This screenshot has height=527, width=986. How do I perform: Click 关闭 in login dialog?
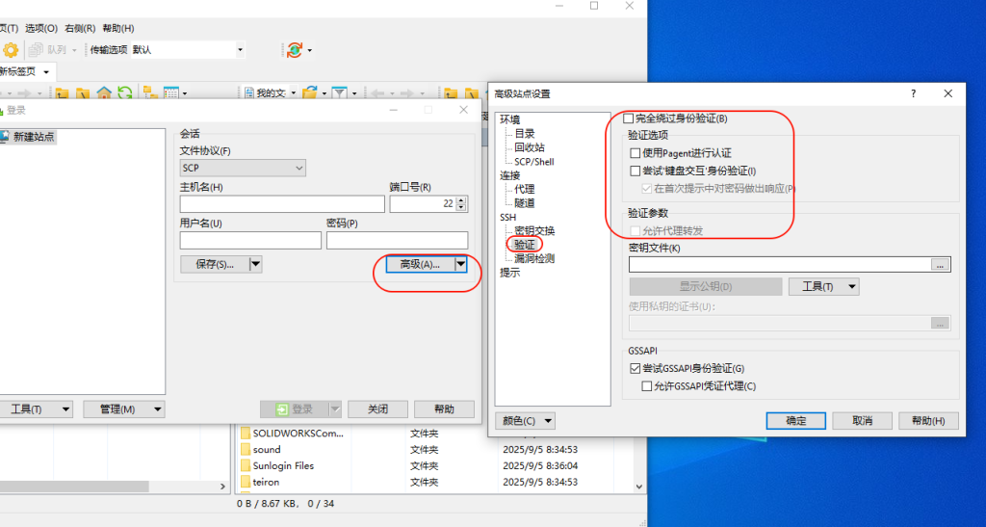377,409
